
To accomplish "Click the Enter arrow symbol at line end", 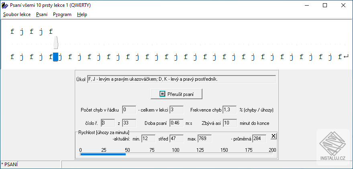I will 346,57.
